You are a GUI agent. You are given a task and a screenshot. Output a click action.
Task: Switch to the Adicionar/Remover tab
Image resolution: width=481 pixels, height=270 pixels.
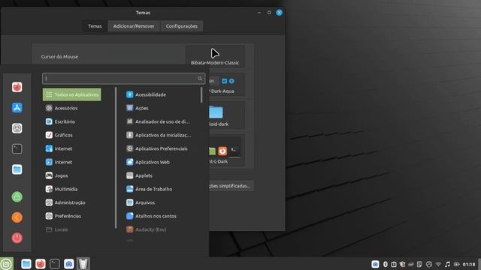[x=134, y=26]
